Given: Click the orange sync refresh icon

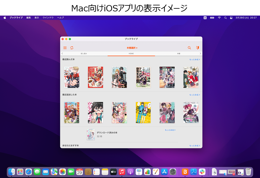Looking at the screenshot, I should [x=72, y=48].
